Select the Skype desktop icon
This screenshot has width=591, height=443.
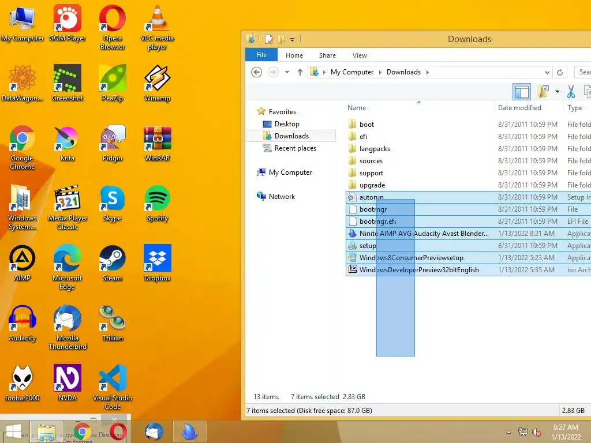click(113, 204)
